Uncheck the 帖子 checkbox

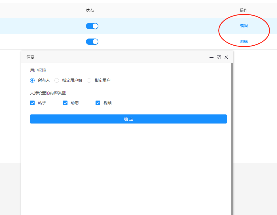click(32, 103)
